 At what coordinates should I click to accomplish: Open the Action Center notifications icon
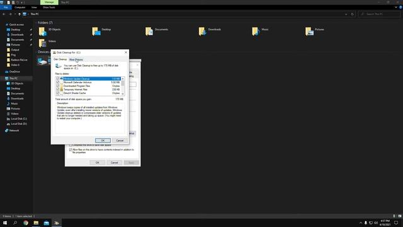pos(396,223)
